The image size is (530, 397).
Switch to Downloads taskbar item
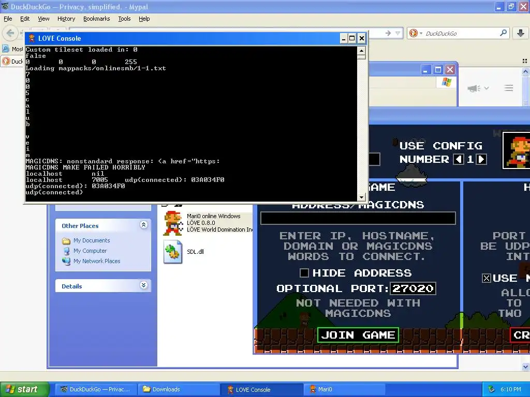179,389
